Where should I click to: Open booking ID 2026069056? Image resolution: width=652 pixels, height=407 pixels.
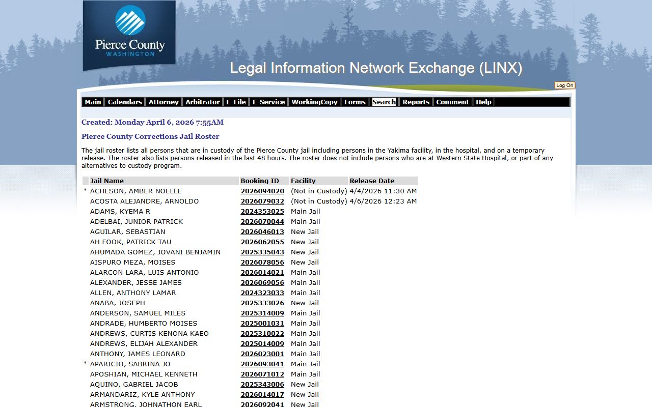tap(262, 283)
